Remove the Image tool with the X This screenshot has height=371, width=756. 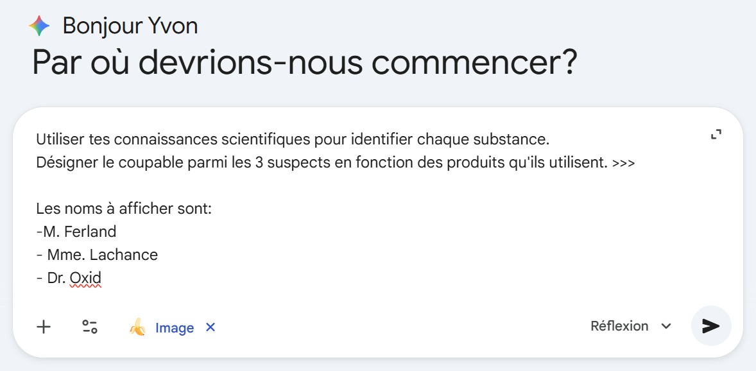[210, 327]
